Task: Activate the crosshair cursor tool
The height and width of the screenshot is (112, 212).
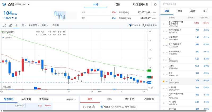Action: pyautogui.click(x=16, y=25)
